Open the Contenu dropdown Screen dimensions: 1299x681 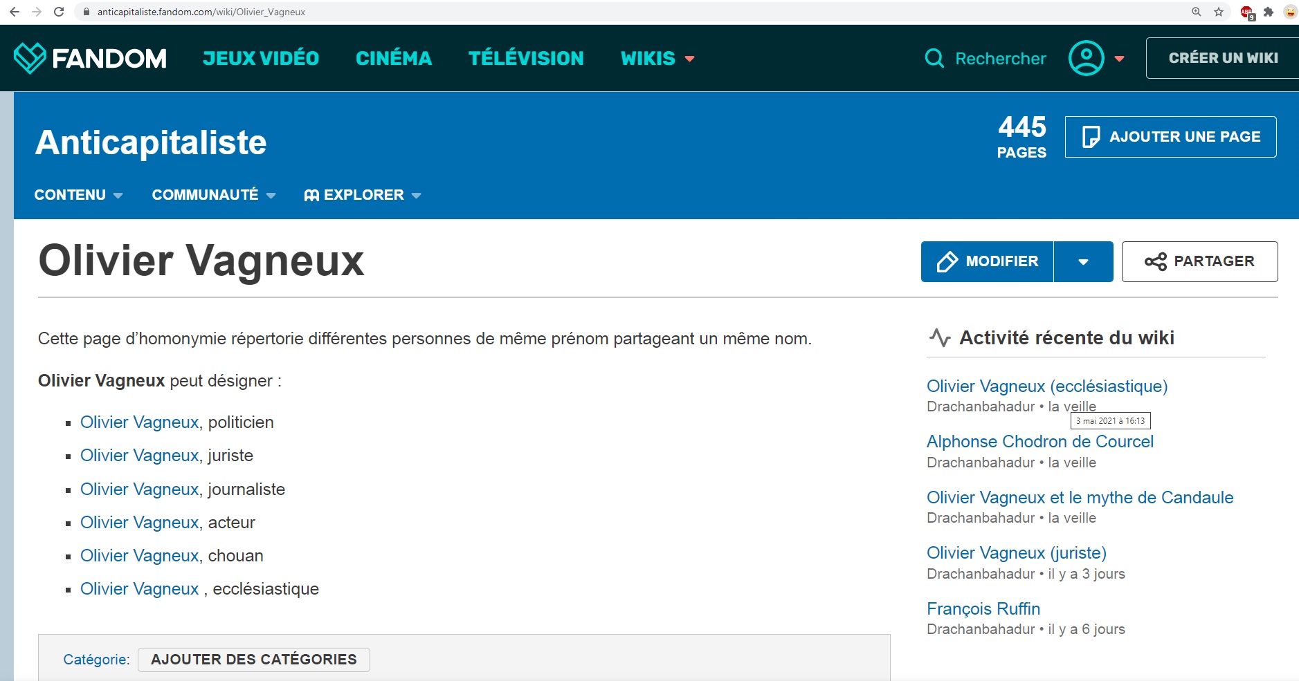(x=78, y=195)
